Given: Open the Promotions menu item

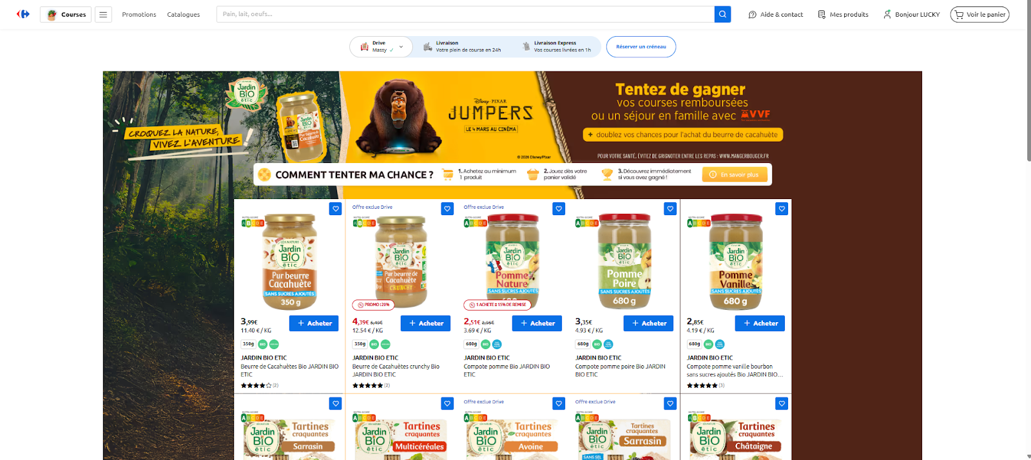Looking at the screenshot, I should tap(139, 14).
